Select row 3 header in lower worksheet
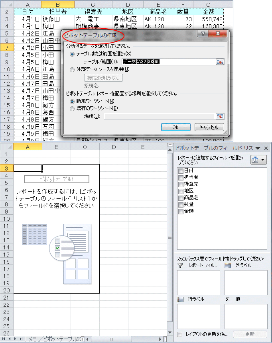This screenshot has width=272, height=343. pos(6,168)
